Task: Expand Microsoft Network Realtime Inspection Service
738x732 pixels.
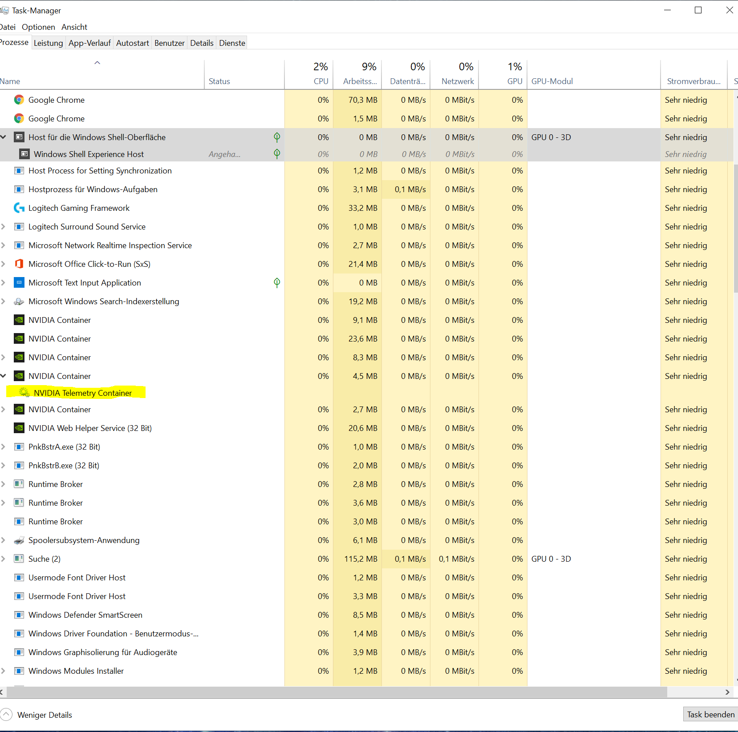Action: point(3,245)
